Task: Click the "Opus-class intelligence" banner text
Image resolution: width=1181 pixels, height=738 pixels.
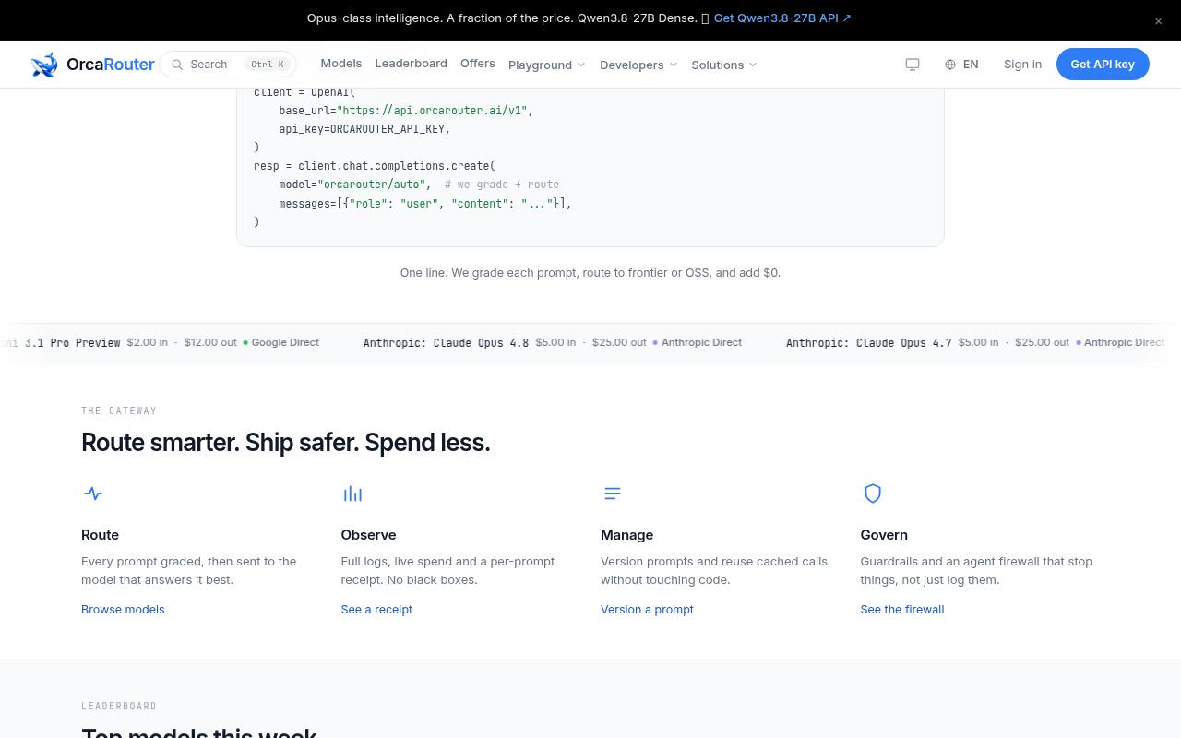Action: tap(502, 18)
